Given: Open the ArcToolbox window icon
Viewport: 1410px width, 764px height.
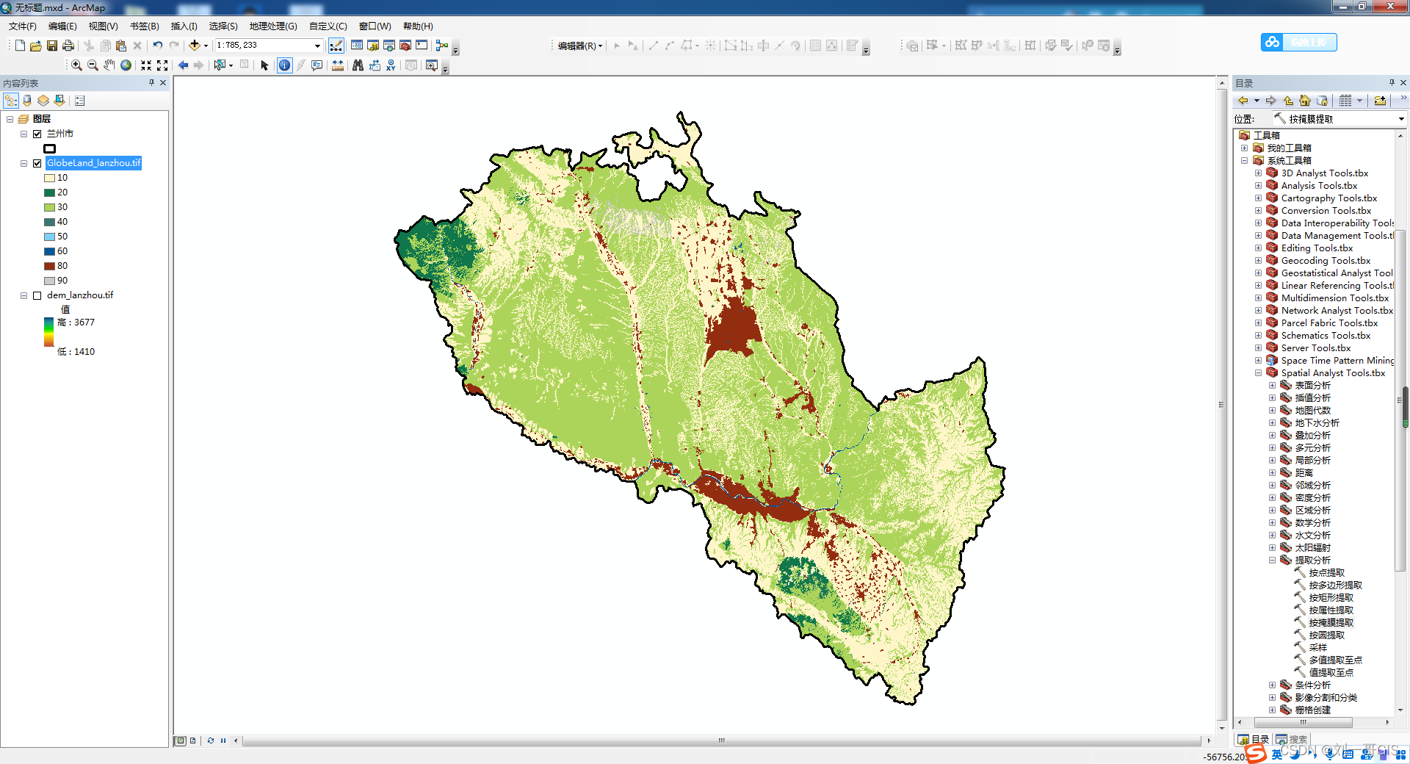Looking at the screenshot, I should pos(405,46).
